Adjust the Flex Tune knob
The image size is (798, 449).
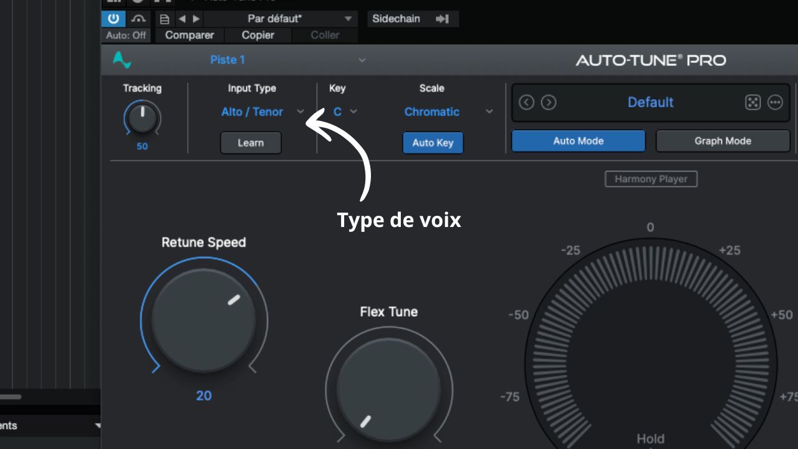[x=388, y=390]
